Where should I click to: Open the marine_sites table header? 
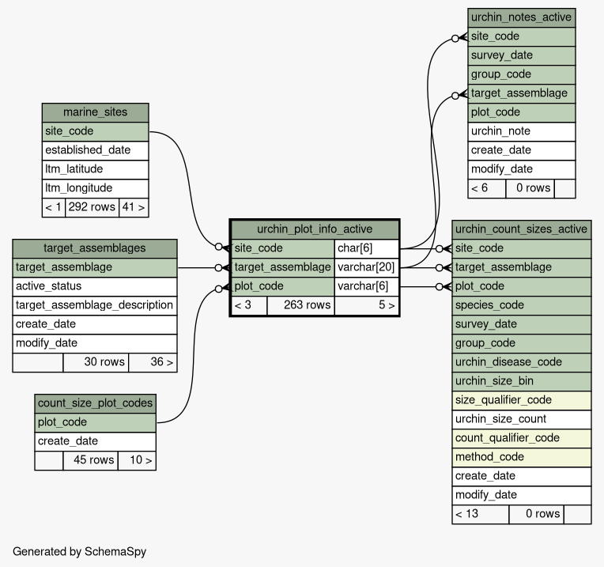[x=95, y=112]
